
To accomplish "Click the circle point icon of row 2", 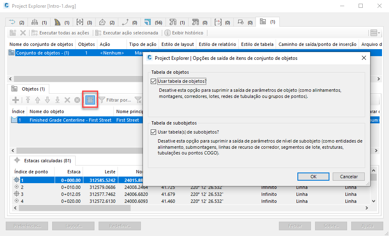I will click(16, 187).
